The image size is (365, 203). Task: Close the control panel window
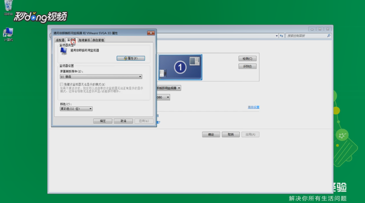328,29
